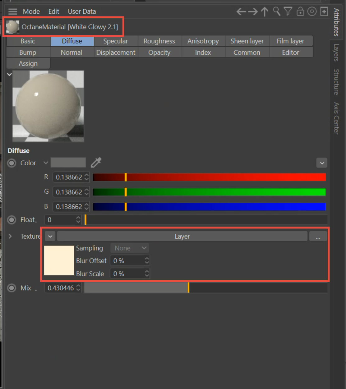Open the Displacement tab
This screenshot has height=389, width=346.
point(116,53)
